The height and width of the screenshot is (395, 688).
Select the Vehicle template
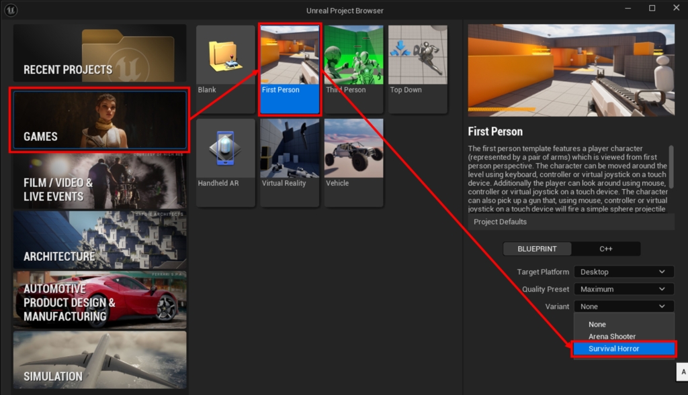tap(353, 162)
